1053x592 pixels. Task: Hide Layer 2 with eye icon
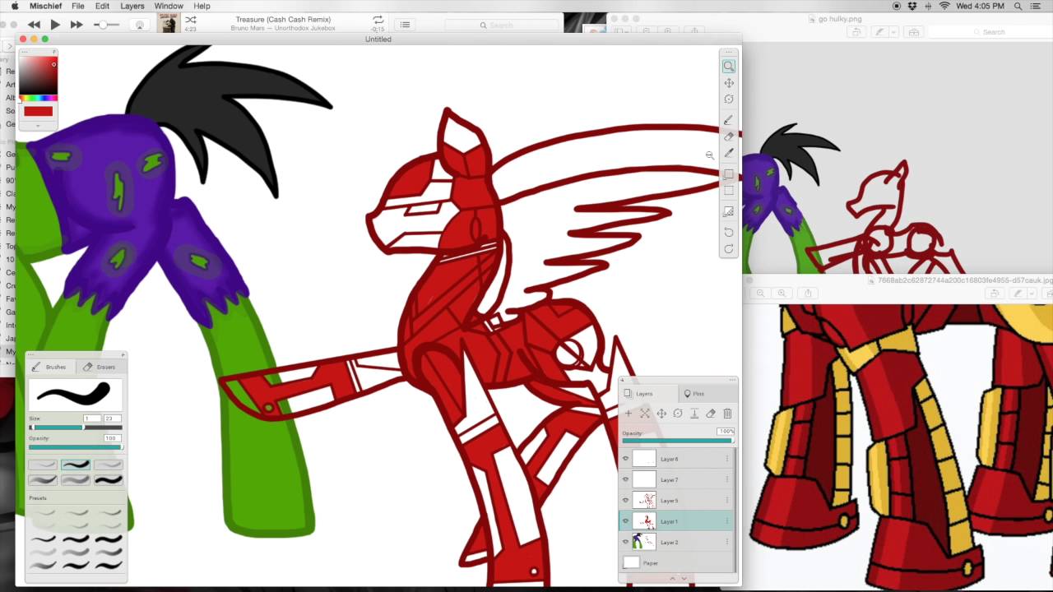click(x=625, y=542)
